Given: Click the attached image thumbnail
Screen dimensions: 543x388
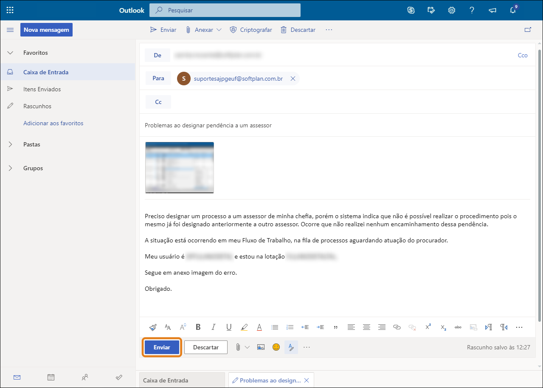Looking at the screenshot, I should tap(180, 168).
